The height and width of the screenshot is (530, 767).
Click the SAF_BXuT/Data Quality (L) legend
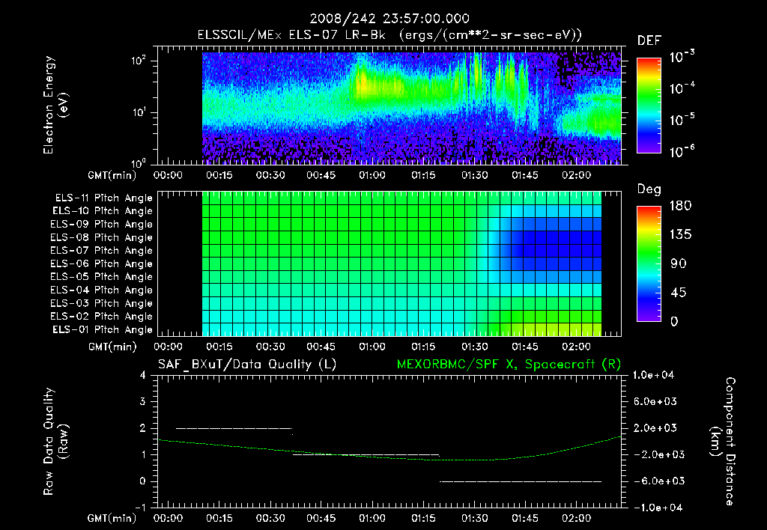(247, 365)
